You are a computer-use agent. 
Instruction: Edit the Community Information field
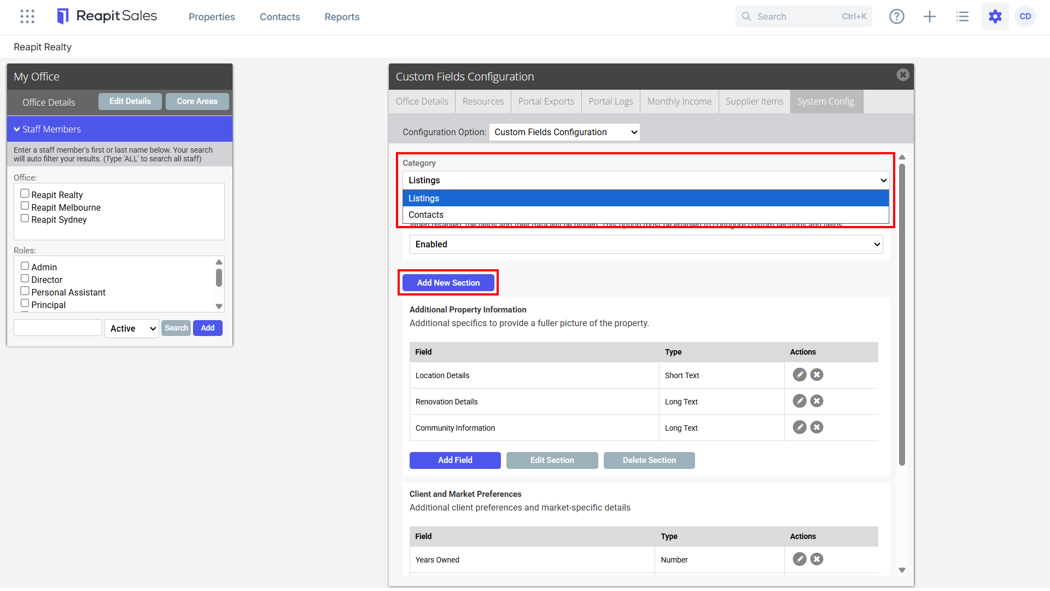click(x=800, y=427)
